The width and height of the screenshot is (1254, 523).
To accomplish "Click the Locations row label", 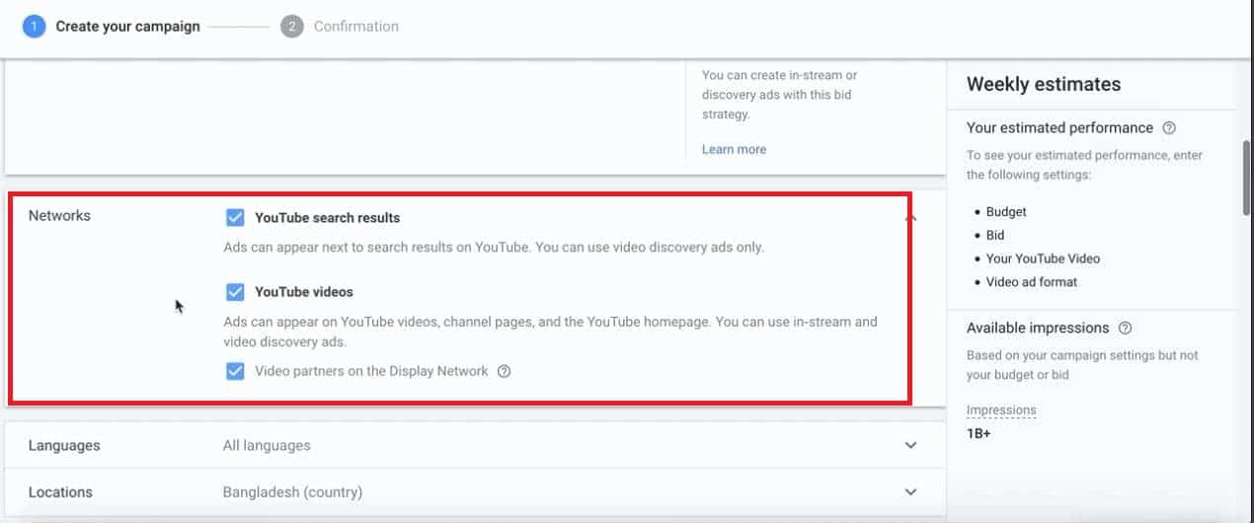I will 60,491.
